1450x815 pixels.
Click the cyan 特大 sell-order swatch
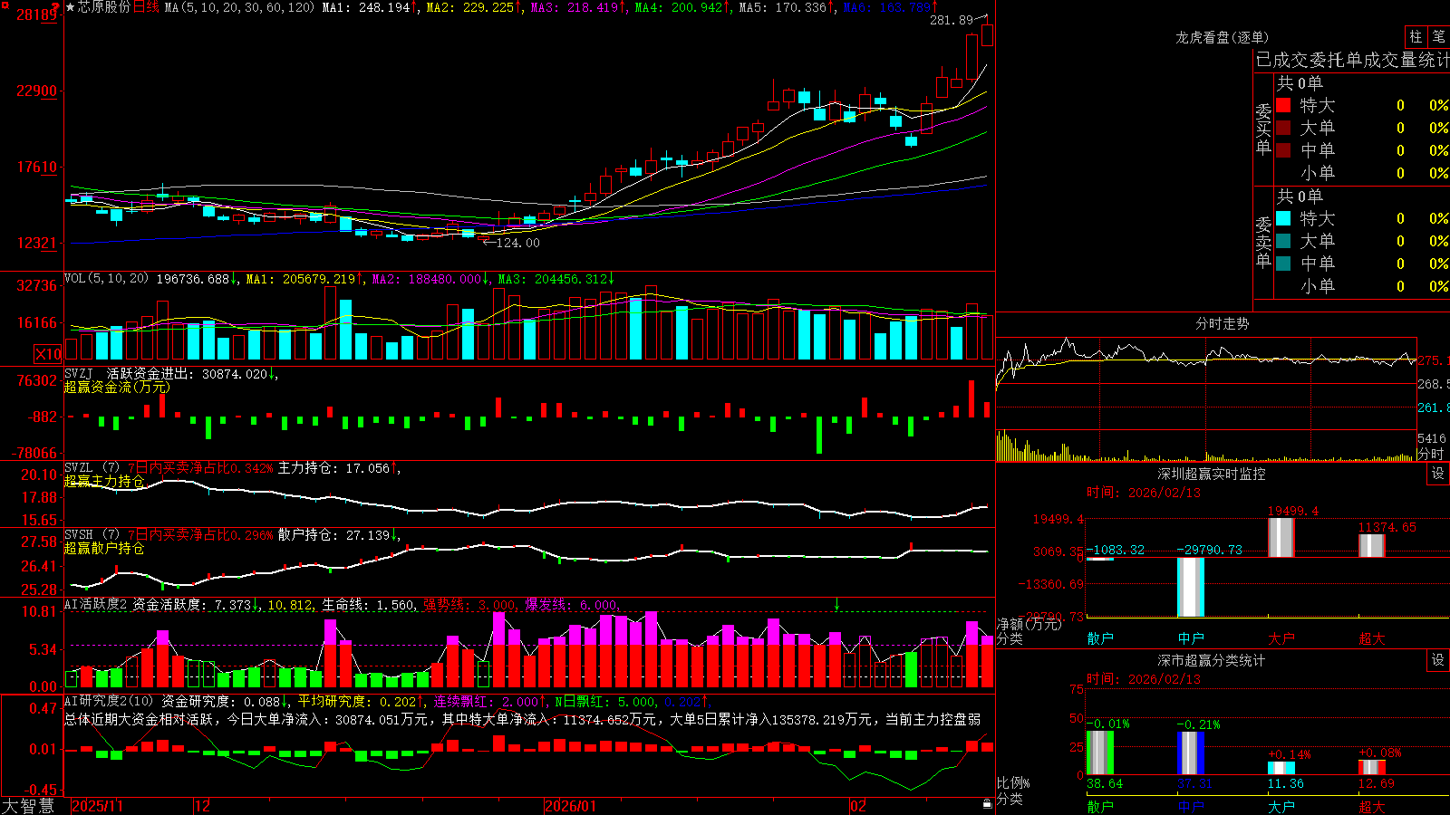point(1283,218)
